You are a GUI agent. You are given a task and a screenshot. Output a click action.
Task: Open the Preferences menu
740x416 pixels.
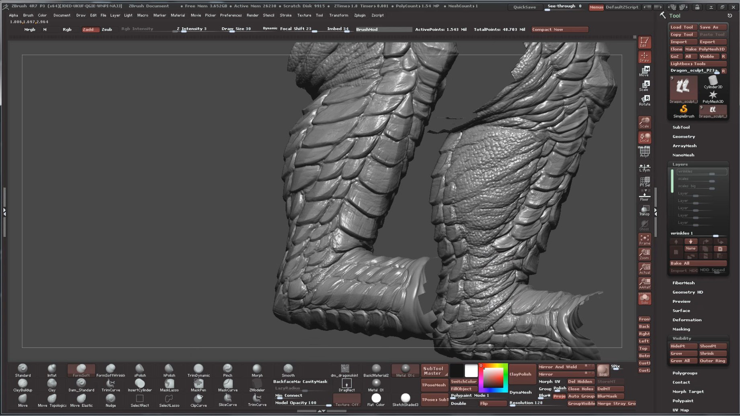click(231, 15)
